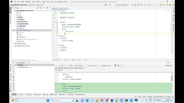
Task: Click 'driver: bridge' line in editor
Action: [67, 41]
